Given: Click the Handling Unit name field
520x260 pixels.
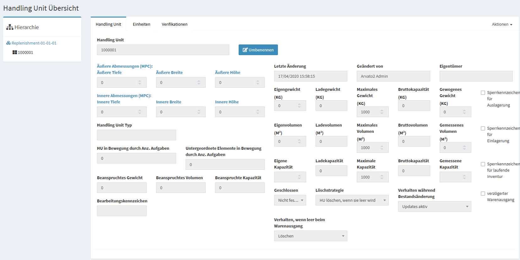Looking at the screenshot, I should click(163, 50).
